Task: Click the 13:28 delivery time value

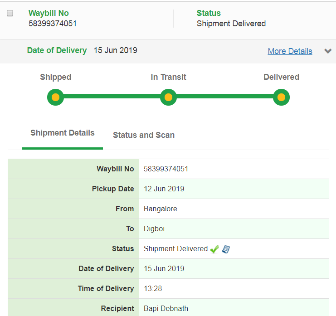Action: coord(153,289)
